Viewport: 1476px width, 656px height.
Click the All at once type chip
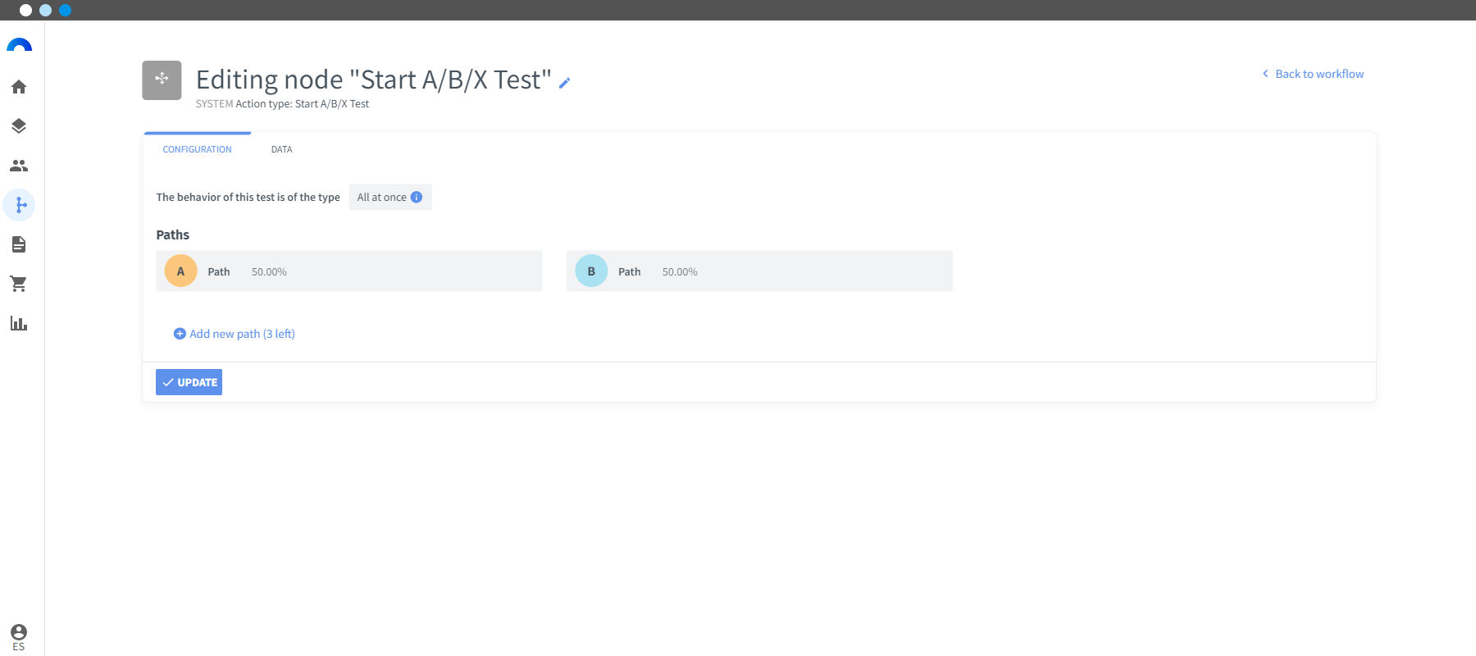click(390, 197)
